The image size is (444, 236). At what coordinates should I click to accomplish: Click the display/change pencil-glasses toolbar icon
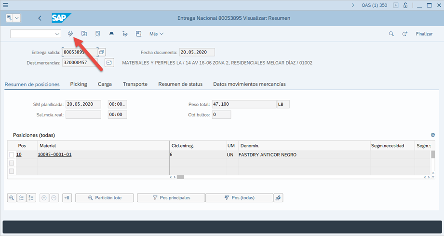point(70,34)
